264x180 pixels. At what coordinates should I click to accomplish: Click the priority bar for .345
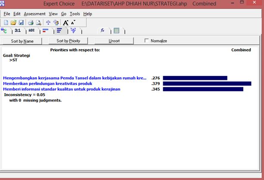coord(203,89)
